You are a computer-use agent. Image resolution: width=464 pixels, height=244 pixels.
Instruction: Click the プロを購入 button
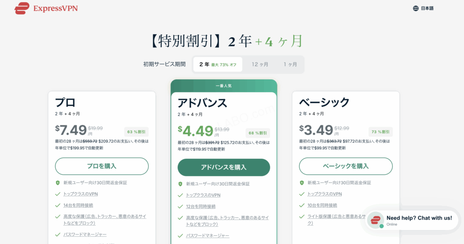pyautogui.click(x=101, y=166)
